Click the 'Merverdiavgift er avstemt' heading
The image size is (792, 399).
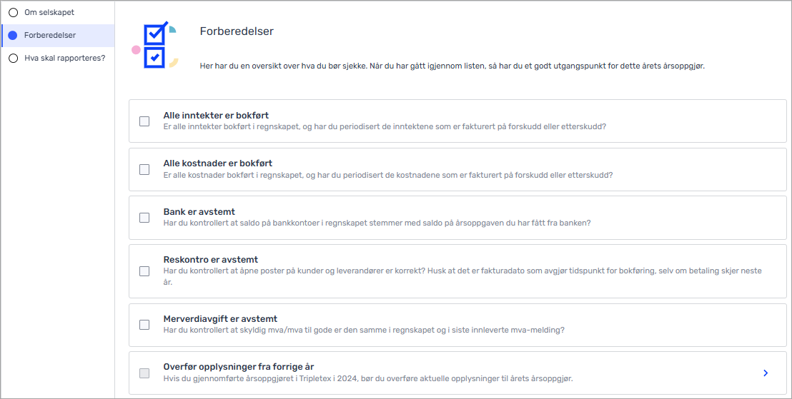point(220,319)
